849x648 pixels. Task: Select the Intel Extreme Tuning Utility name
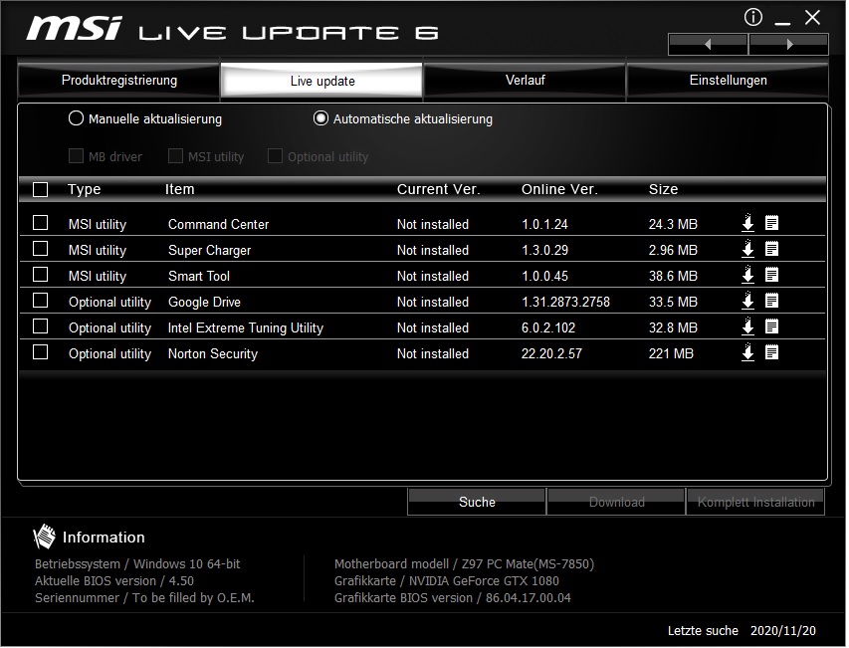[246, 328]
